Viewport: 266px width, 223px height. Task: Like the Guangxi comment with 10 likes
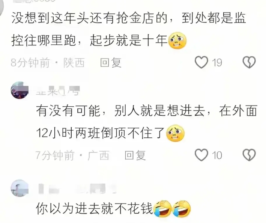[201, 155]
